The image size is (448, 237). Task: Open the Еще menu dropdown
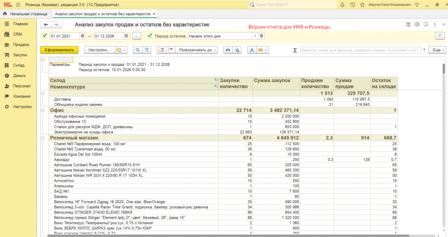pyautogui.click(x=437, y=50)
